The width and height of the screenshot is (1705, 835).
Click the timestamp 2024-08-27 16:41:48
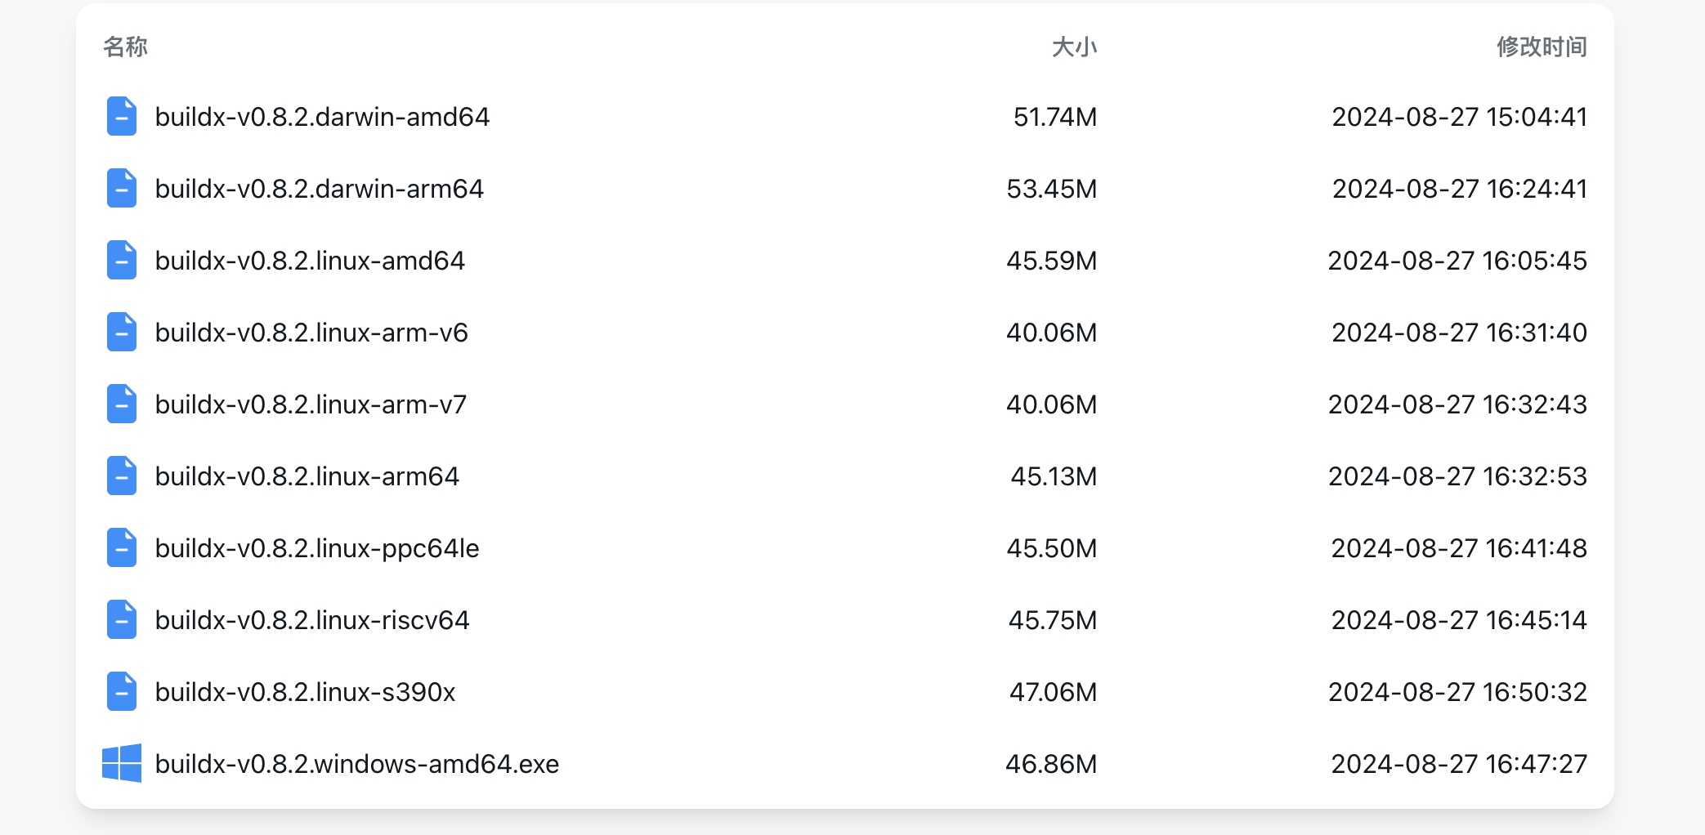pyautogui.click(x=1458, y=548)
